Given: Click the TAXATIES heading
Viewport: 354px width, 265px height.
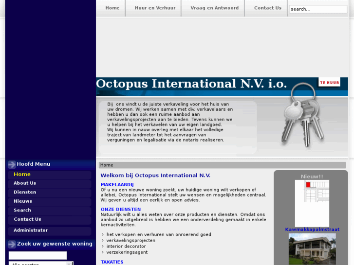Looking at the screenshot, I should point(112,262).
